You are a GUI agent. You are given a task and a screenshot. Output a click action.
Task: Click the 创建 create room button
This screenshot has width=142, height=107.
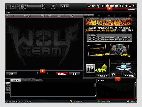(75, 74)
